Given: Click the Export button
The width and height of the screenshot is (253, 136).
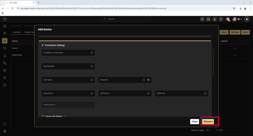Looking at the screenshot, I should point(224,32).
